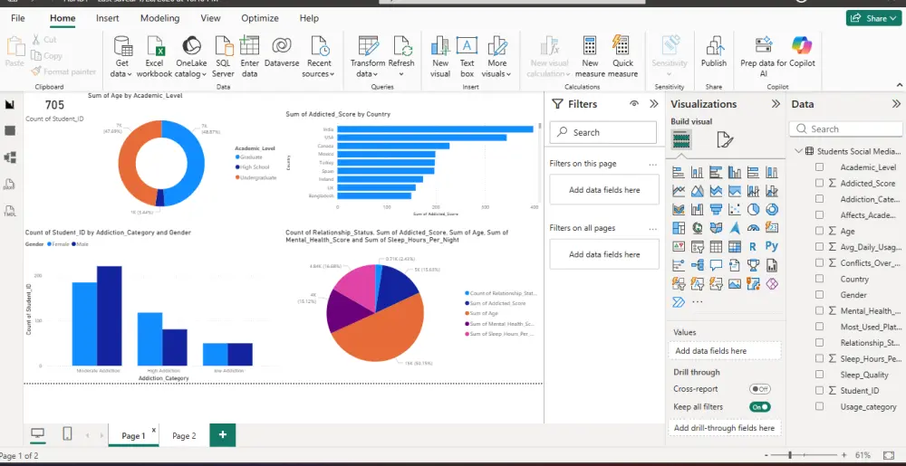Select the stacked bar chart visualization
Viewport: 906px width, 466px height.
[679, 173]
